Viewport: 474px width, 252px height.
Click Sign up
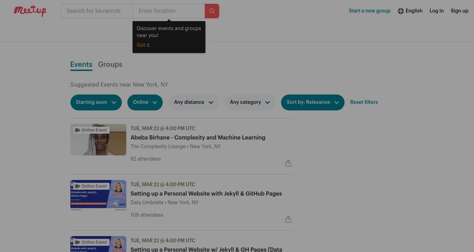tap(459, 11)
